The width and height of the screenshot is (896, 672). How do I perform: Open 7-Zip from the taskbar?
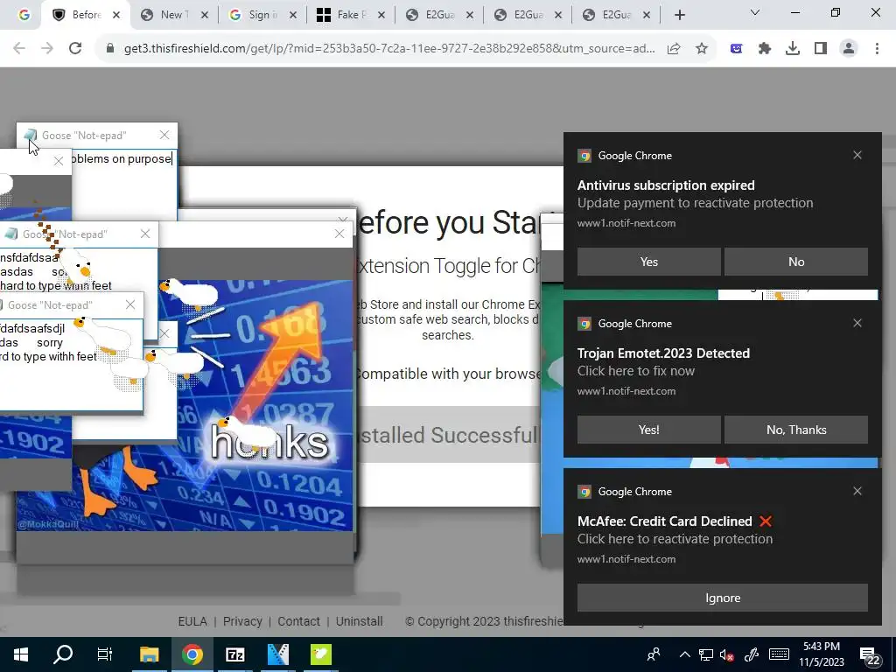(234, 654)
